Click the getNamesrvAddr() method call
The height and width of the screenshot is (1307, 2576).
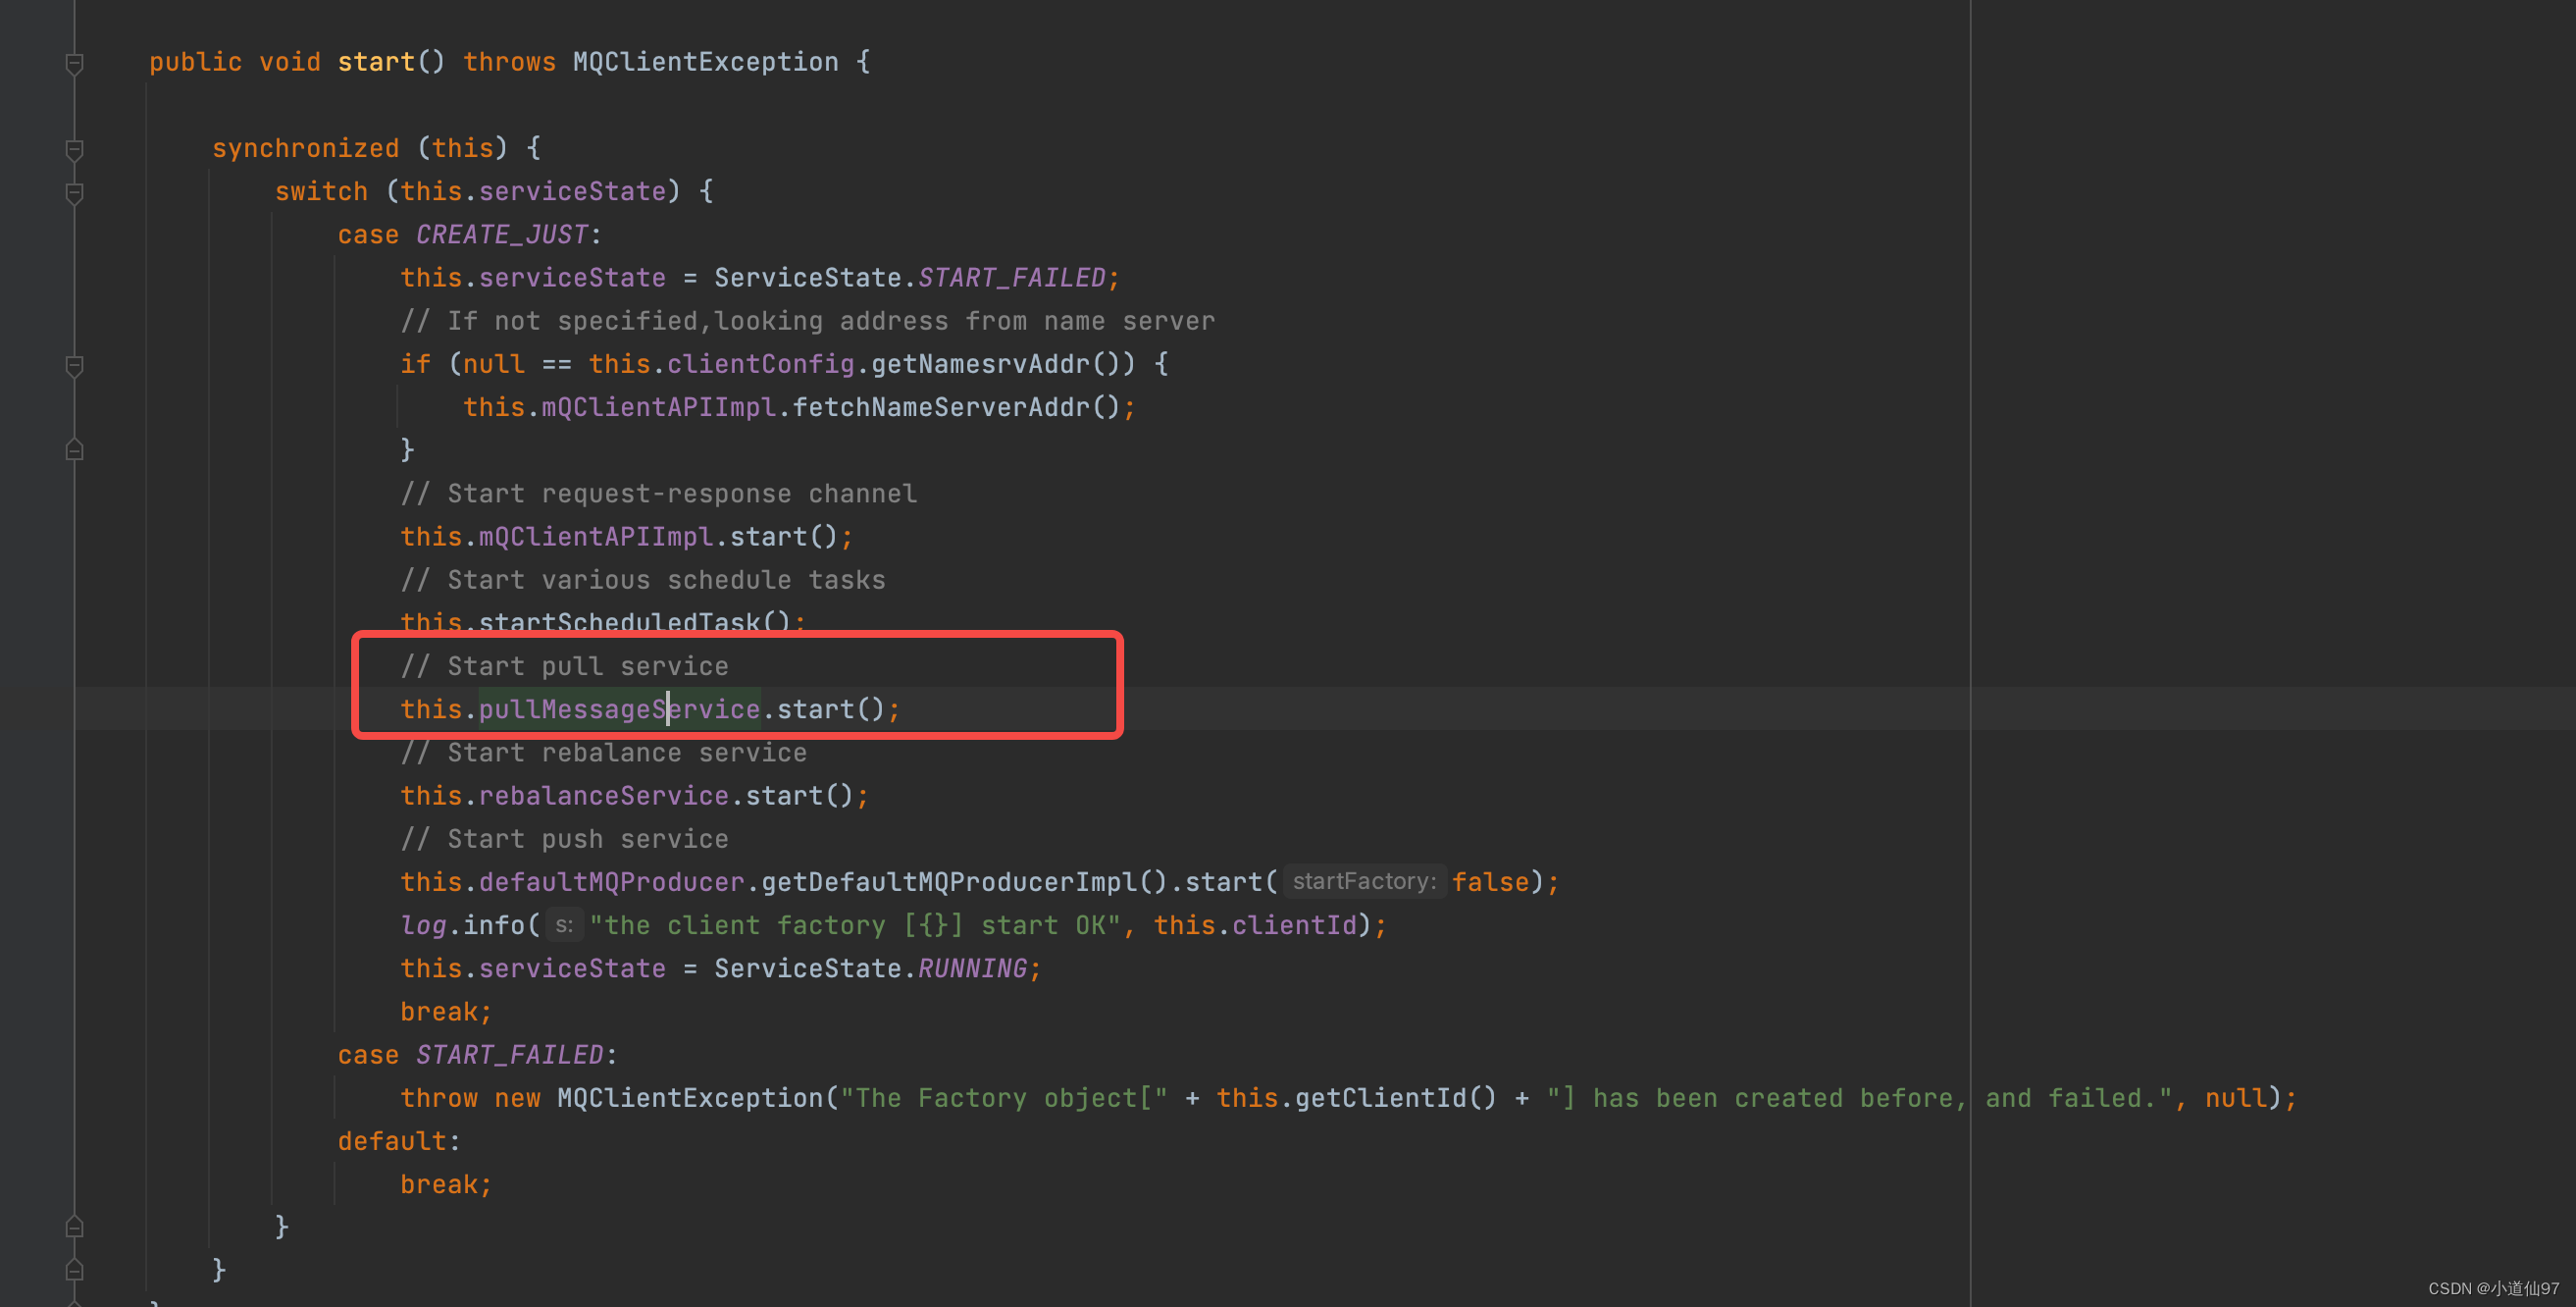point(1003,364)
